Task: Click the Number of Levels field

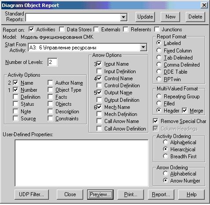Action: coord(52,62)
